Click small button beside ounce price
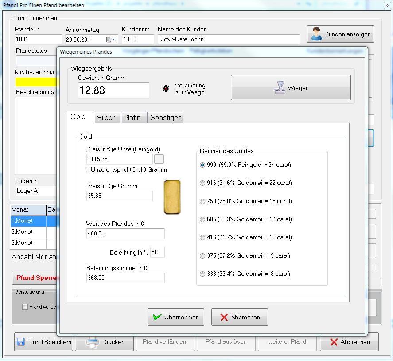Screen dimensions: 393x361 (x=159, y=159)
